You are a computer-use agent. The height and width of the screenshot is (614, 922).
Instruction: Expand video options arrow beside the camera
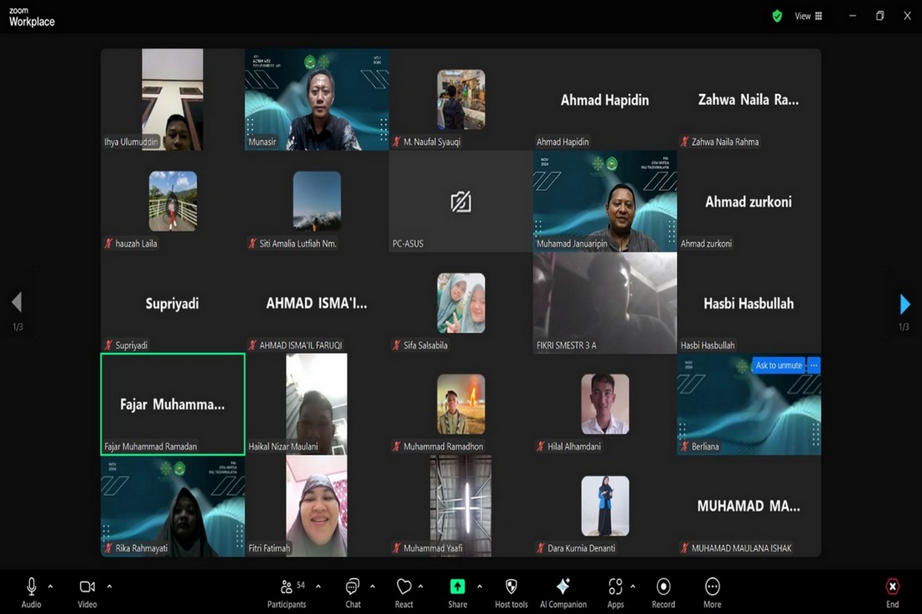click(109, 587)
